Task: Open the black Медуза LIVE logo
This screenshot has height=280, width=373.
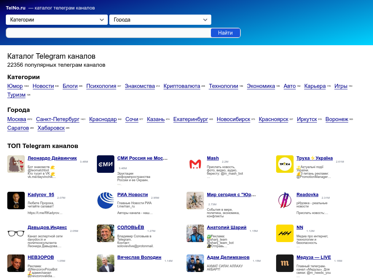Action: click(x=285, y=263)
